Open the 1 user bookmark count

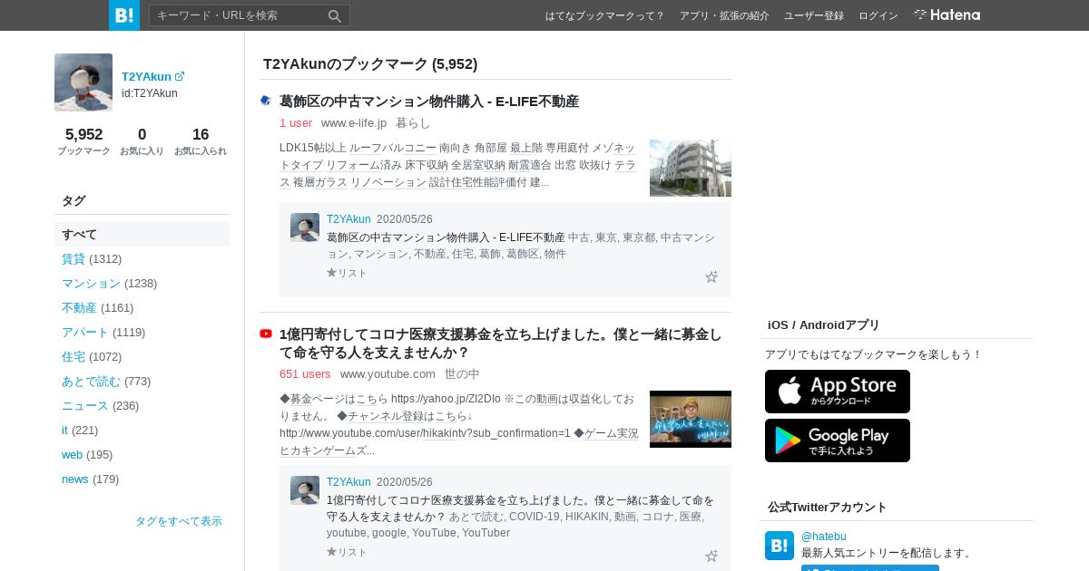pos(296,122)
